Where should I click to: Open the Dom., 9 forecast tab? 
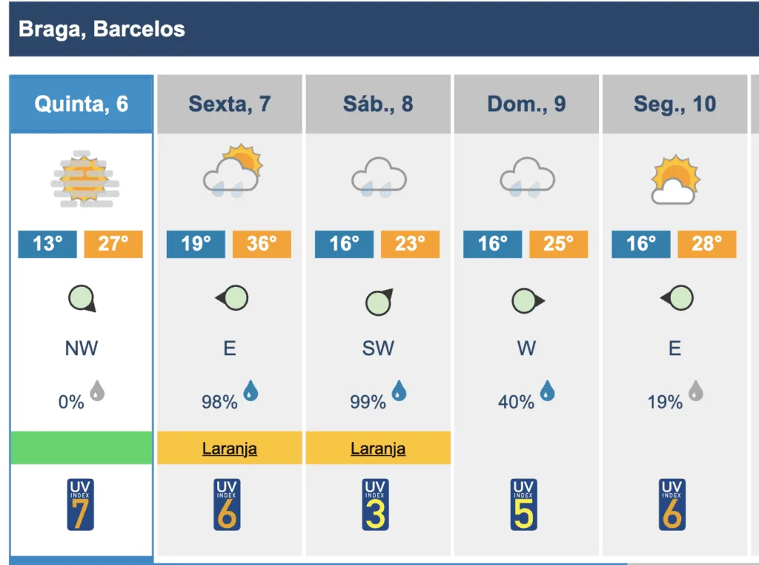pos(526,104)
